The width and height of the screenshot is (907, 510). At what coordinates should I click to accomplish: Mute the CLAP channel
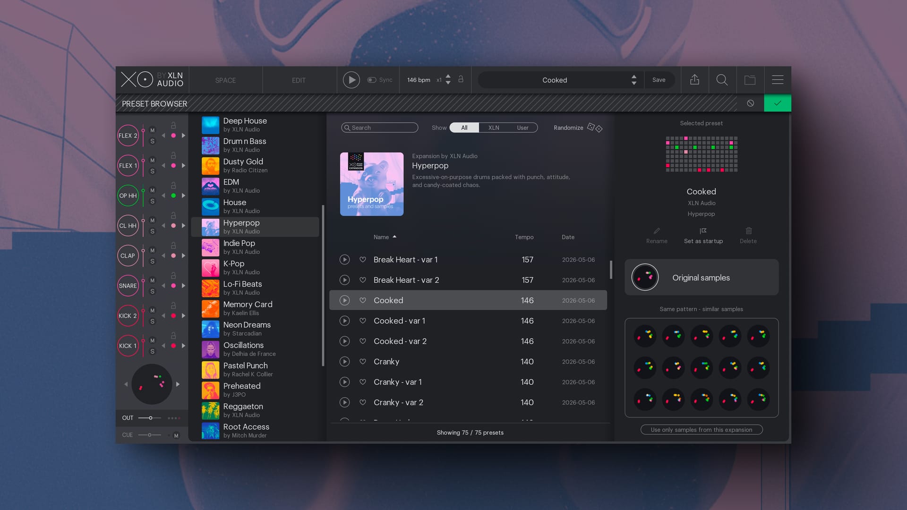(x=152, y=250)
